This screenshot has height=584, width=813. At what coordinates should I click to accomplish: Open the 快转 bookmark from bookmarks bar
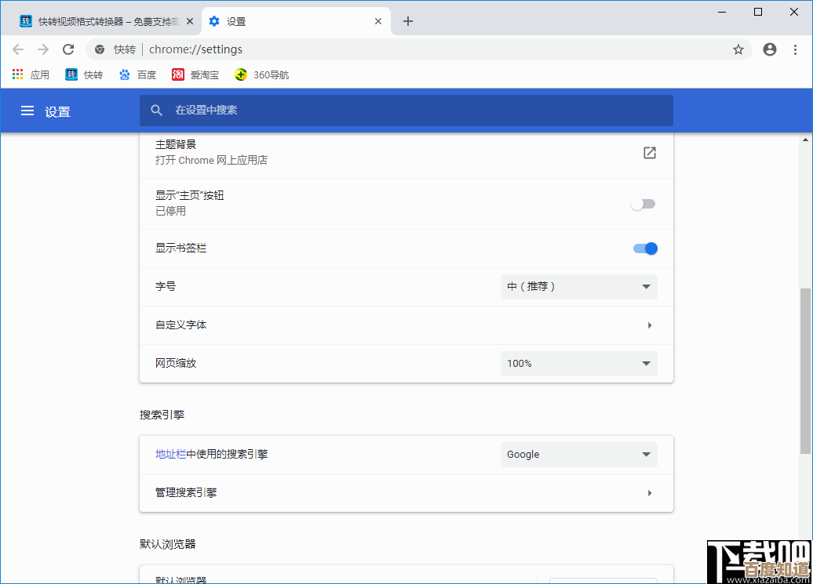(84, 74)
